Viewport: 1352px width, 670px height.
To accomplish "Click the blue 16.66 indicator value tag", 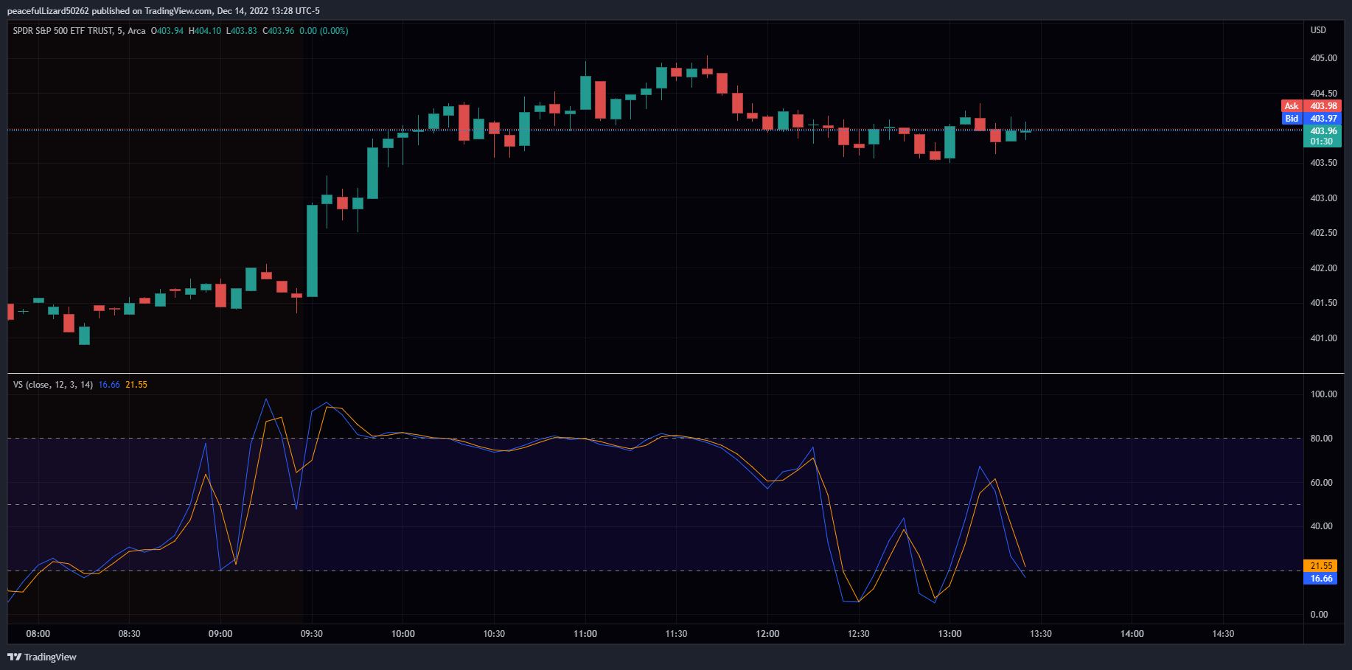I will click(1321, 579).
